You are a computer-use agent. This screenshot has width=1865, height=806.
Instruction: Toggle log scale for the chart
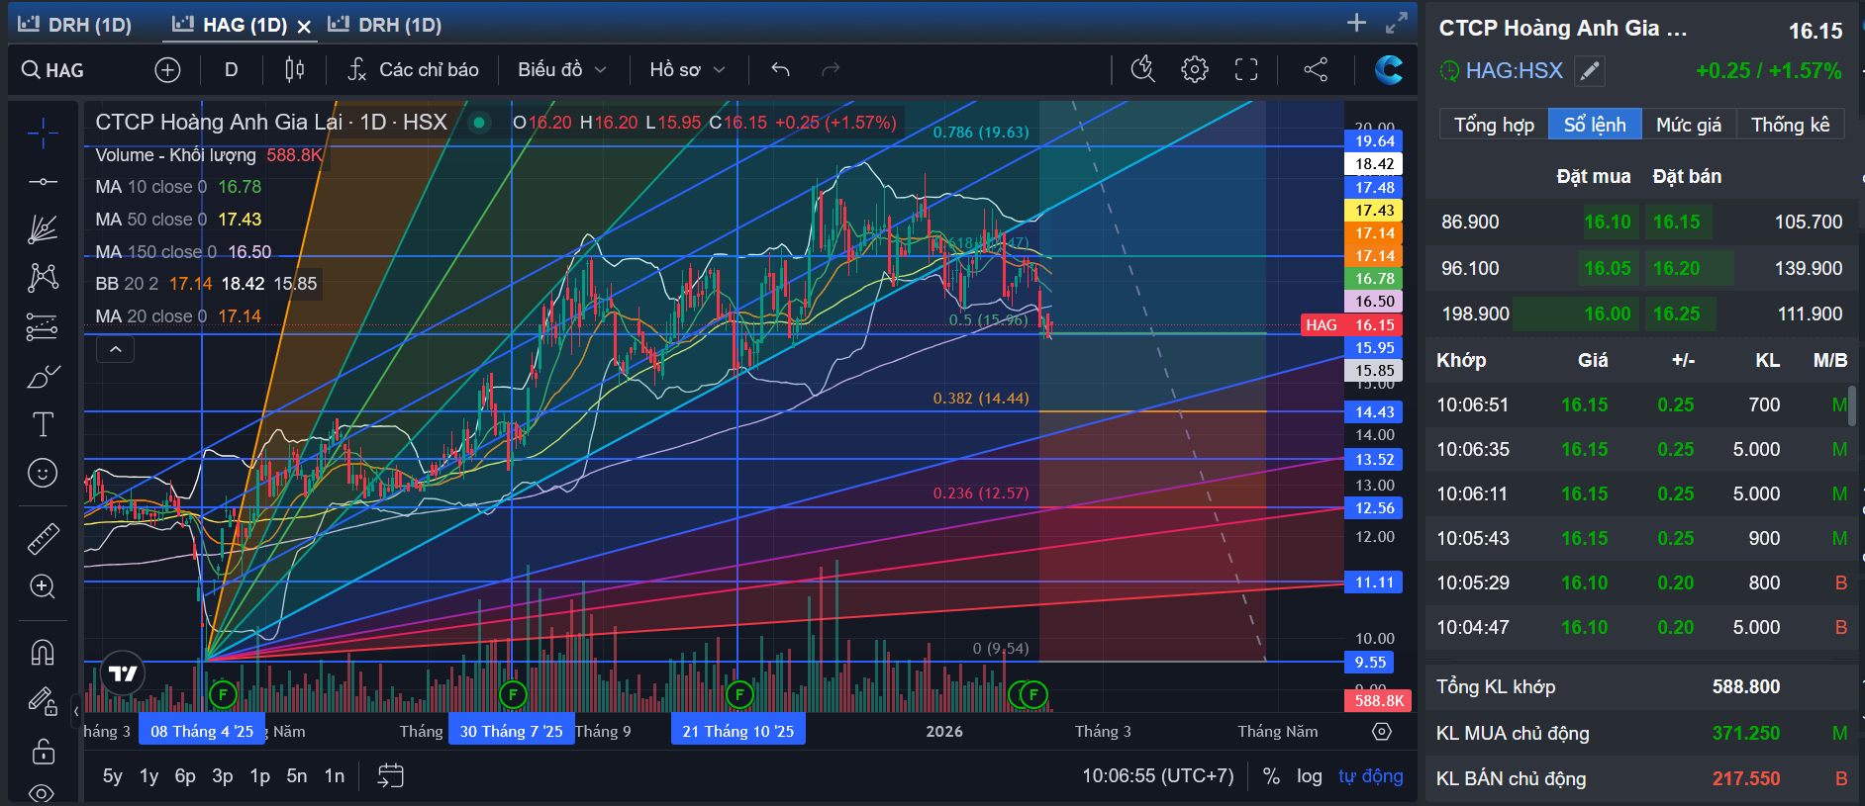[1310, 777]
